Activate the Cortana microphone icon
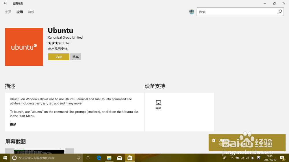Image resolution: width=289 pixels, height=162 pixels. pyautogui.click(x=79, y=158)
